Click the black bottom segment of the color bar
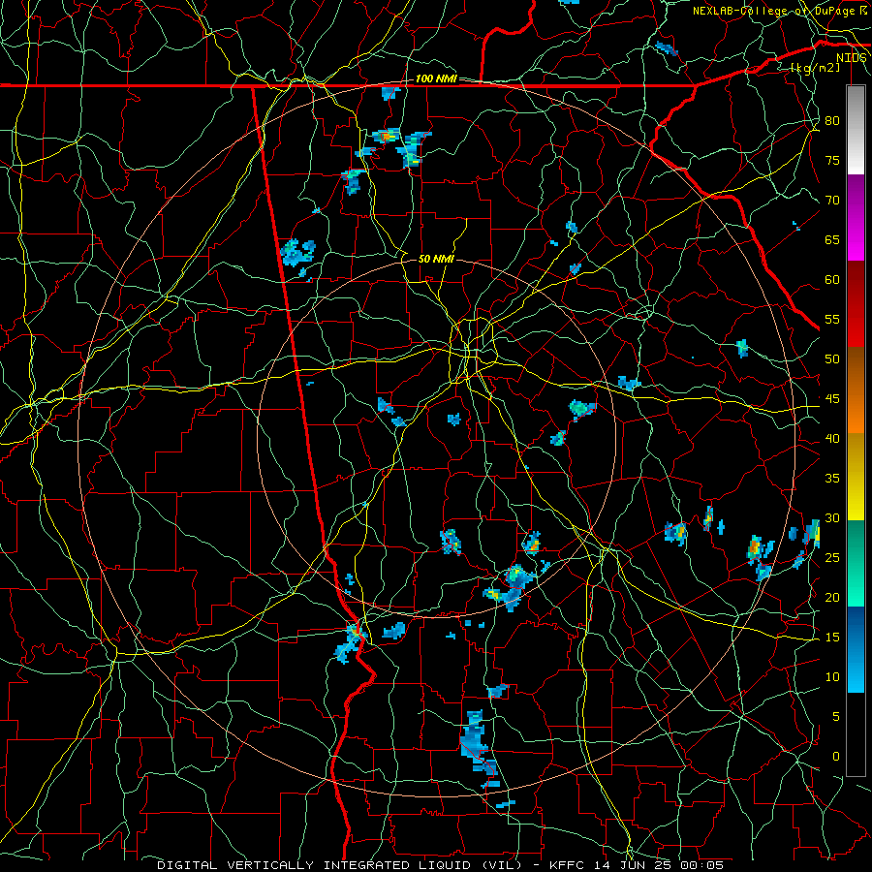The width and height of the screenshot is (872, 872). point(856,734)
